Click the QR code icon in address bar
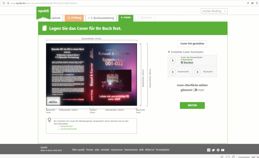Image resolution: width=259 pixels, height=158 pixels. click(252, 3)
